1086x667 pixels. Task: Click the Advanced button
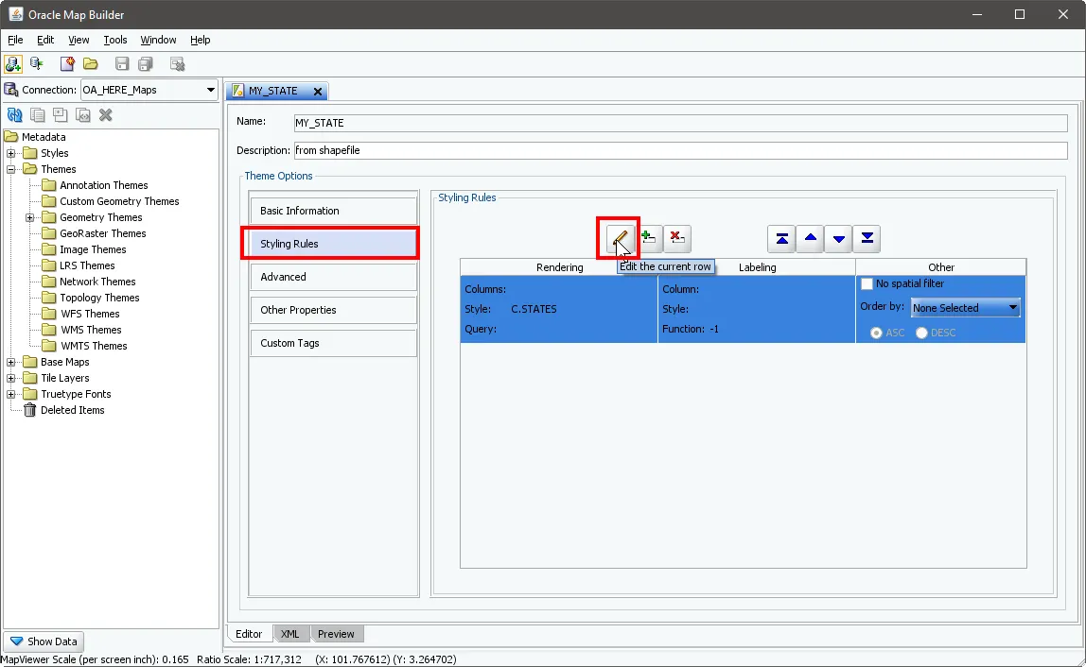click(333, 277)
